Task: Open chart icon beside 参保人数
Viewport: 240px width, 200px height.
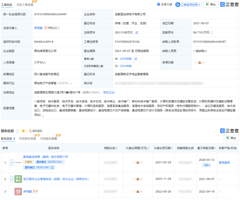Action: coord(136,59)
